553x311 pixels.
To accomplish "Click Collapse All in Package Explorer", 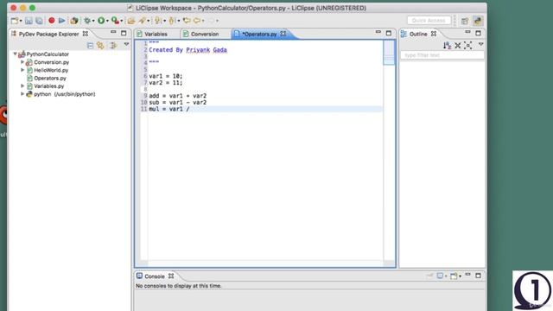I will (90, 46).
